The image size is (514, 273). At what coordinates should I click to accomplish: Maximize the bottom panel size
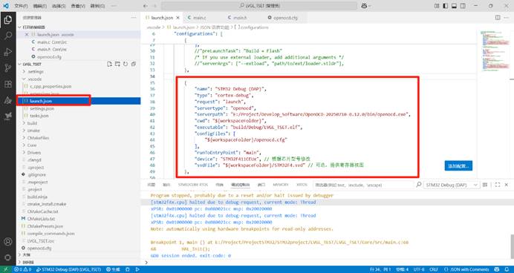point(497,185)
